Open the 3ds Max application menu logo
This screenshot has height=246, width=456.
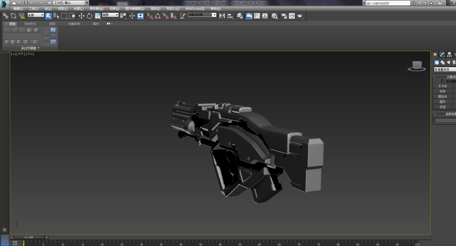4,4
